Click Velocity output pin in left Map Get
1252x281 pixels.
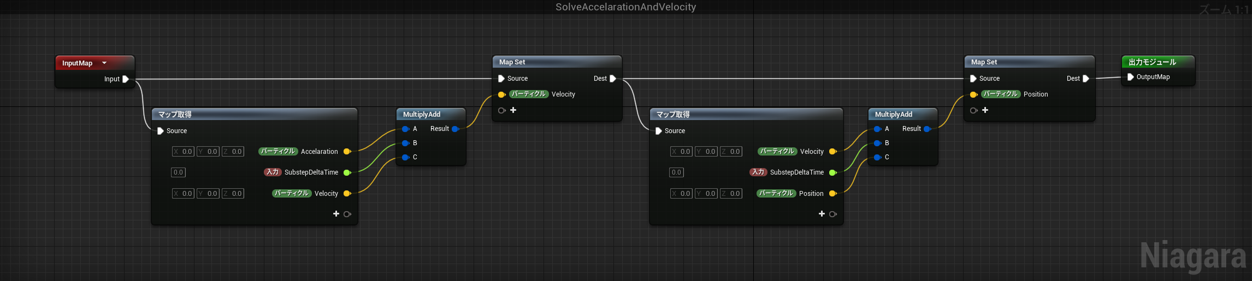click(x=347, y=194)
